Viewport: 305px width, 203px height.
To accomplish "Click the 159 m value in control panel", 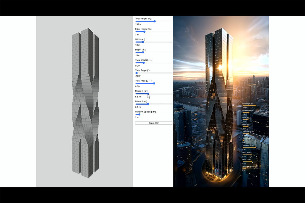I will tap(138, 24).
